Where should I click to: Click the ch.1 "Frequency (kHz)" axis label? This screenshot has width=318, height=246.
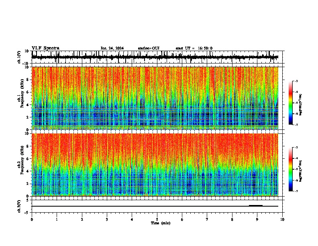tap(22, 93)
